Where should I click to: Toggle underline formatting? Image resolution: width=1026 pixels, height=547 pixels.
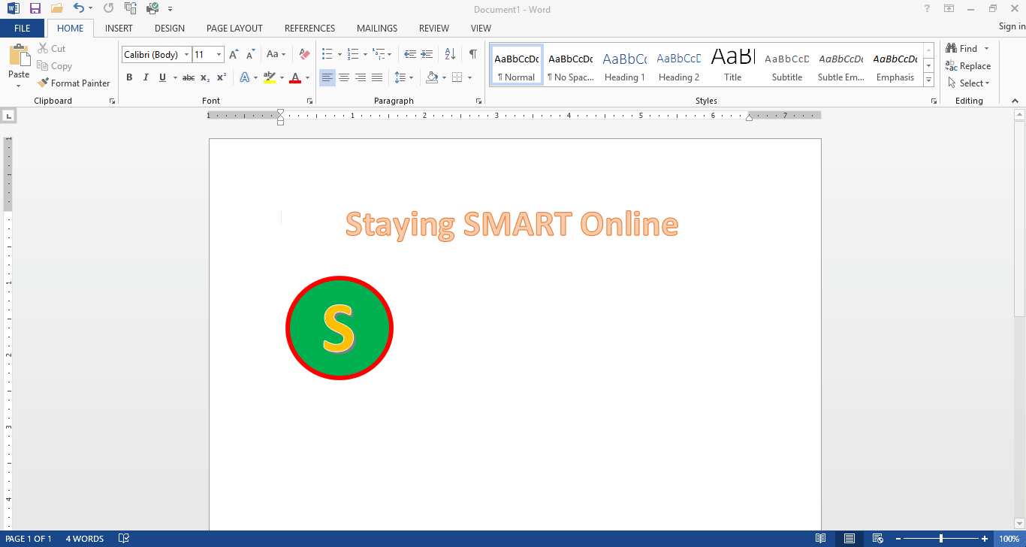(x=162, y=77)
